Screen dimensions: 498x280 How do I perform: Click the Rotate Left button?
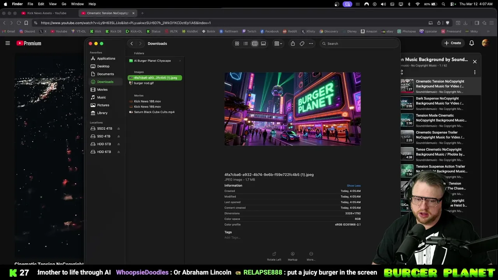[x=274, y=256]
